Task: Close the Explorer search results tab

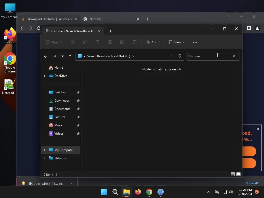Action: [x=99, y=31]
